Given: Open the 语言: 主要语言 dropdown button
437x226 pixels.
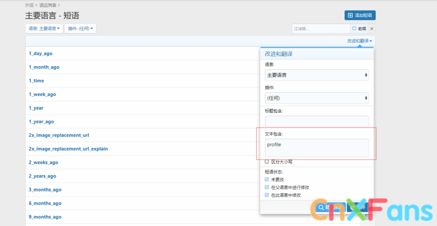Looking at the screenshot, I should [44, 28].
